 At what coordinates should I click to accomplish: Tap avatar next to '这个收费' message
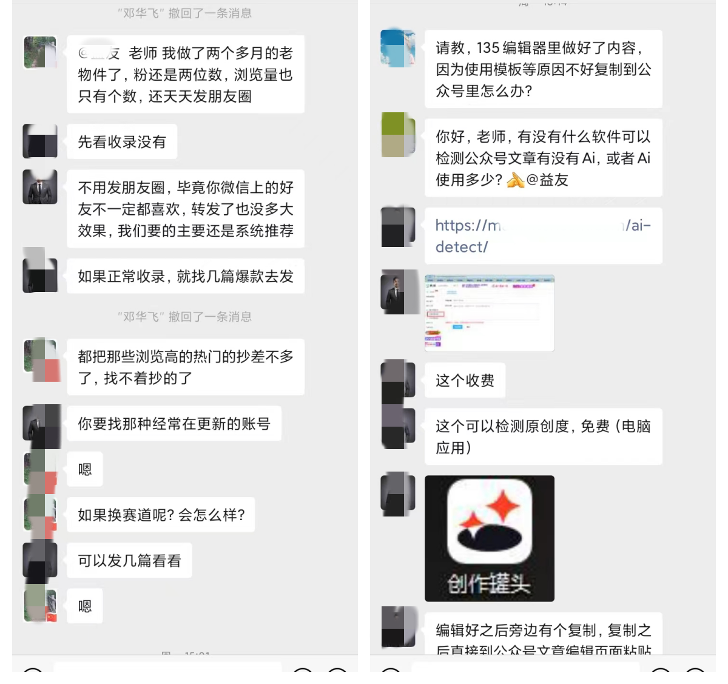(x=398, y=380)
